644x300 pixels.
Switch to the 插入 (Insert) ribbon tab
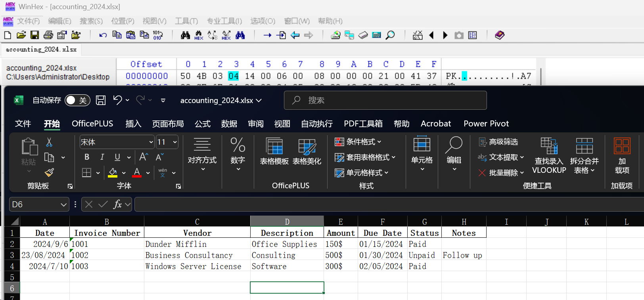[x=133, y=124]
